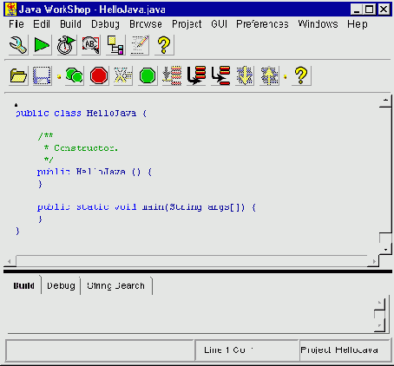Image resolution: width=394 pixels, height=366 pixels.
Task: Open the Source Browser magnifier icon
Action: 91,45
